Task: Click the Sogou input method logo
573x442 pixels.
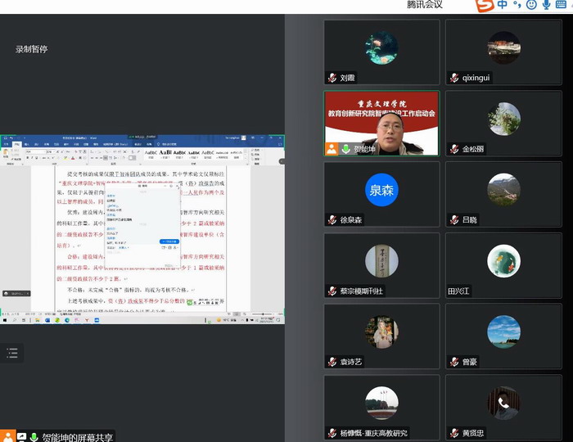Action: click(x=485, y=5)
